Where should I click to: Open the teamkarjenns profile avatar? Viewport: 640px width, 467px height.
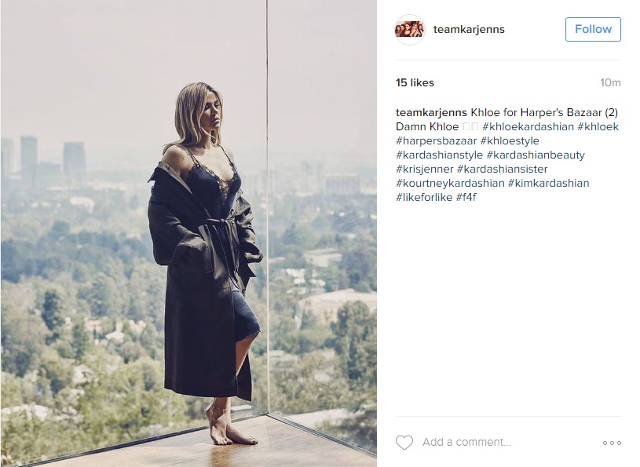410,29
